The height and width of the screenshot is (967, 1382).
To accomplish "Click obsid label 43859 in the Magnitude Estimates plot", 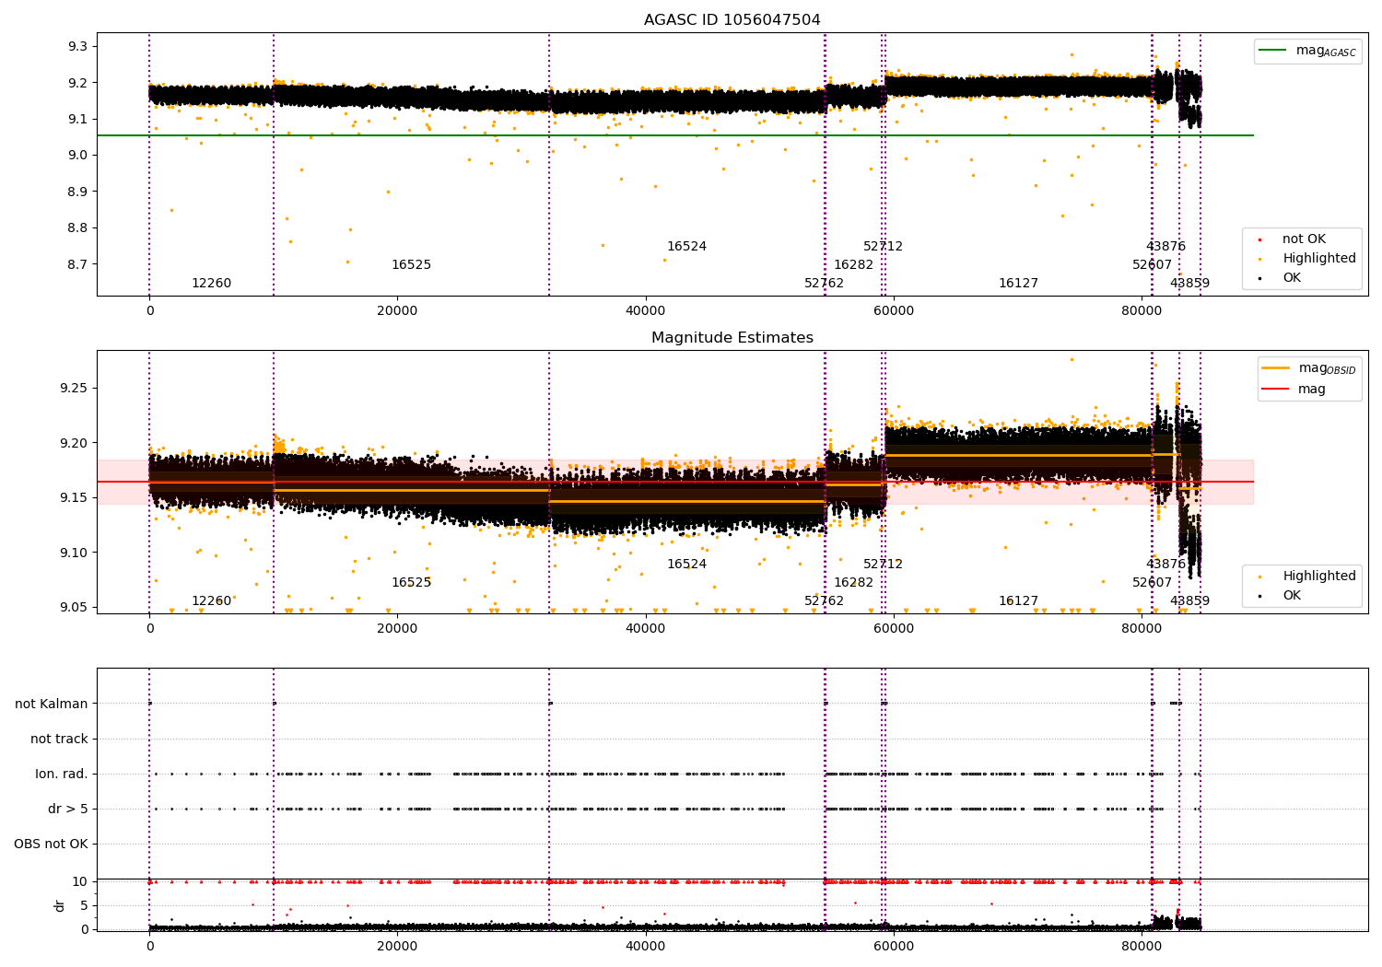I will [x=1189, y=601].
